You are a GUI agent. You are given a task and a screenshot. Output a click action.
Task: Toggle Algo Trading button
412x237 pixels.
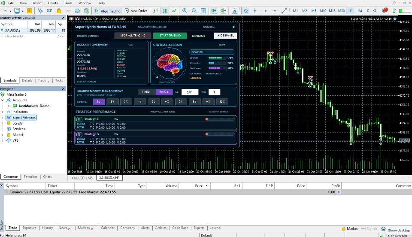[107, 11]
